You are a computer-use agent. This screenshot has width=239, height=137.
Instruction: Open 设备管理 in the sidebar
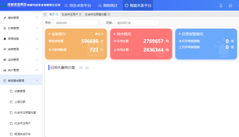(x=20, y=91)
